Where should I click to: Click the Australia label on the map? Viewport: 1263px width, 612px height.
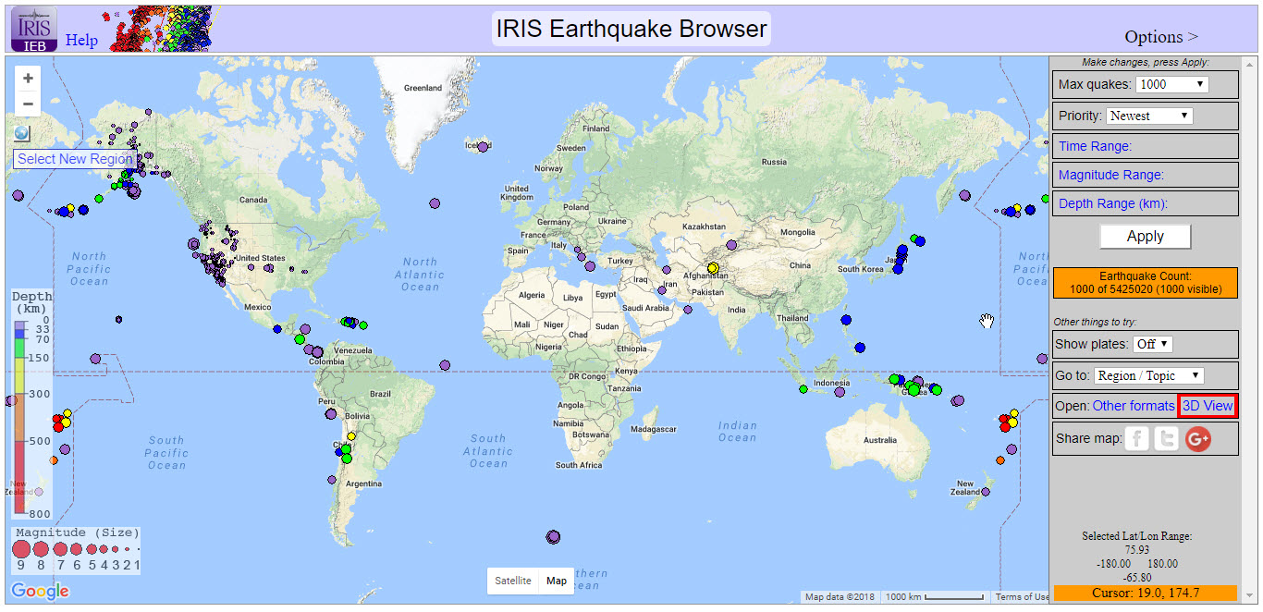pyautogui.click(x=879, y=440)
